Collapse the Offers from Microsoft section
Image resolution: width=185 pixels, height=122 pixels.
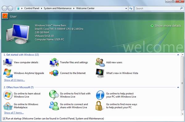[x=178, y=87]
